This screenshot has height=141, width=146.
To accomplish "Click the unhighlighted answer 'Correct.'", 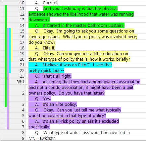I will [x=50, y=3].
